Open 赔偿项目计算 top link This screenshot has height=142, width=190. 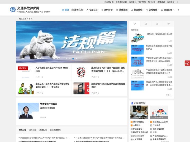coord(121,2)
